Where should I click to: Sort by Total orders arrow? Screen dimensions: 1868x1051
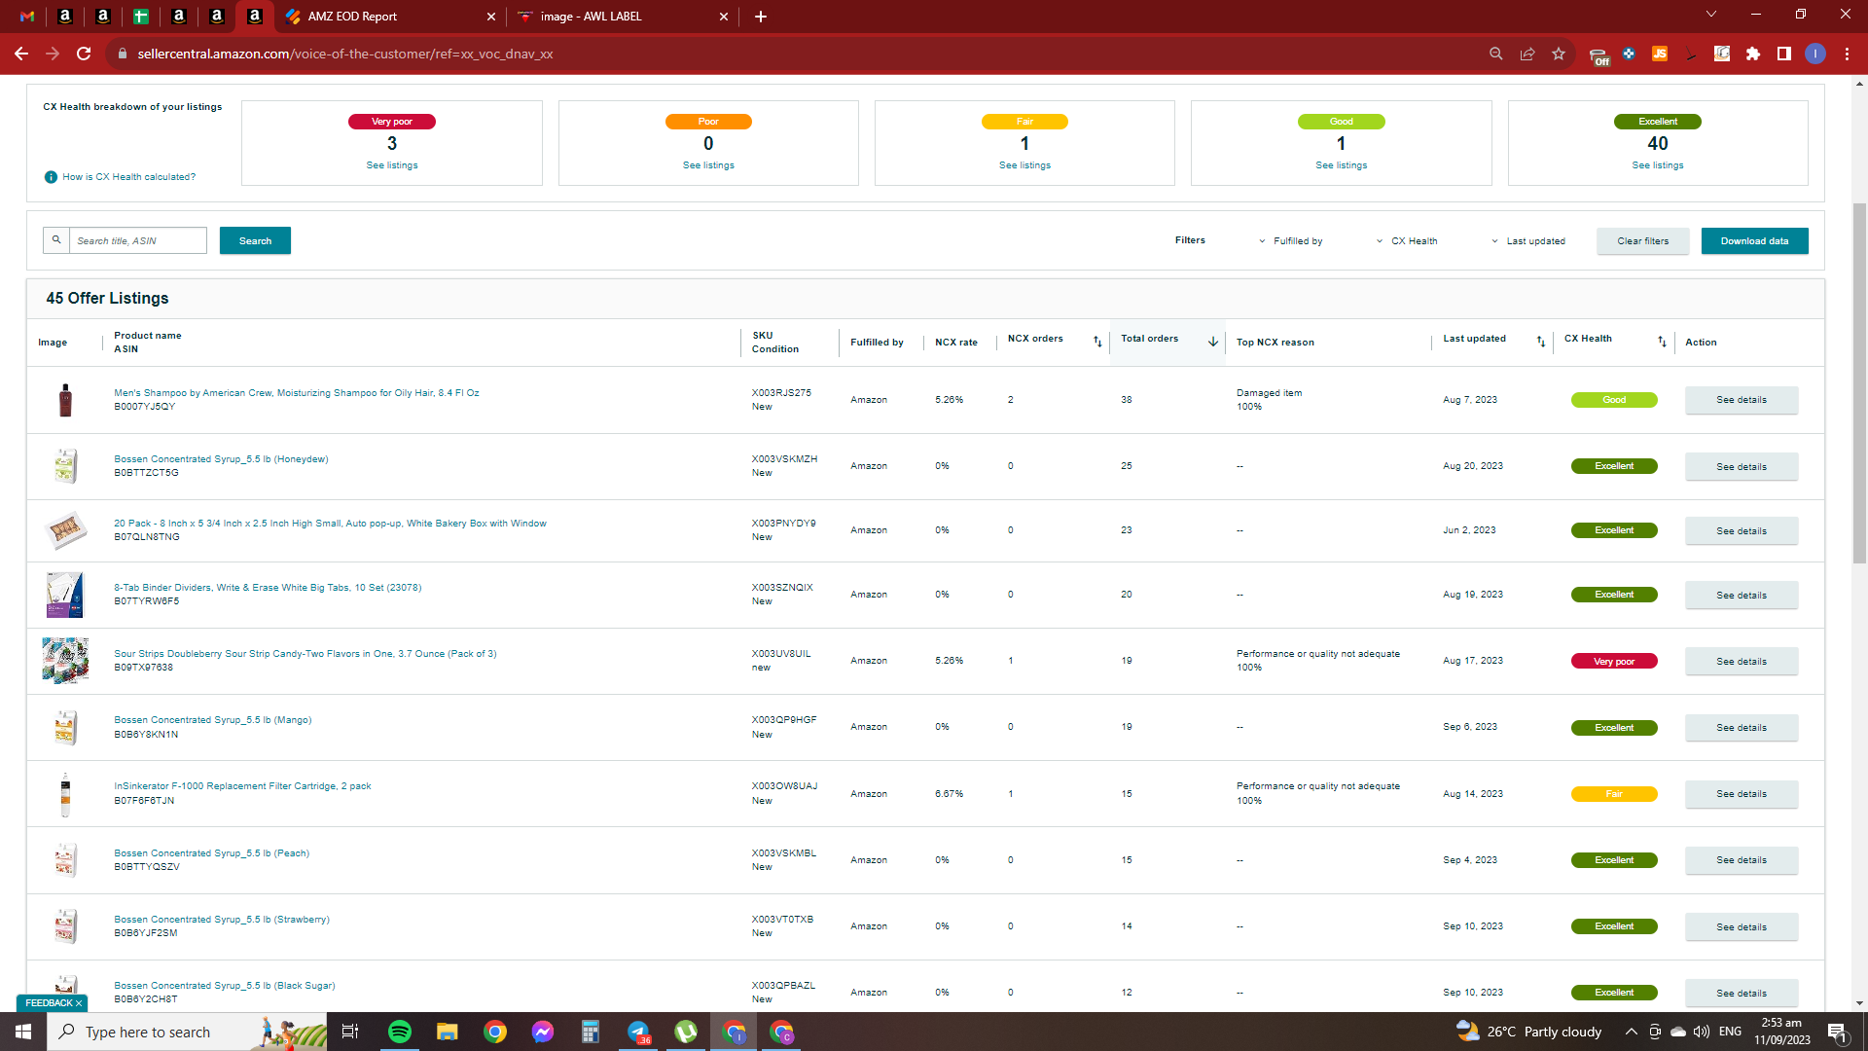(x=1213, y=342)
